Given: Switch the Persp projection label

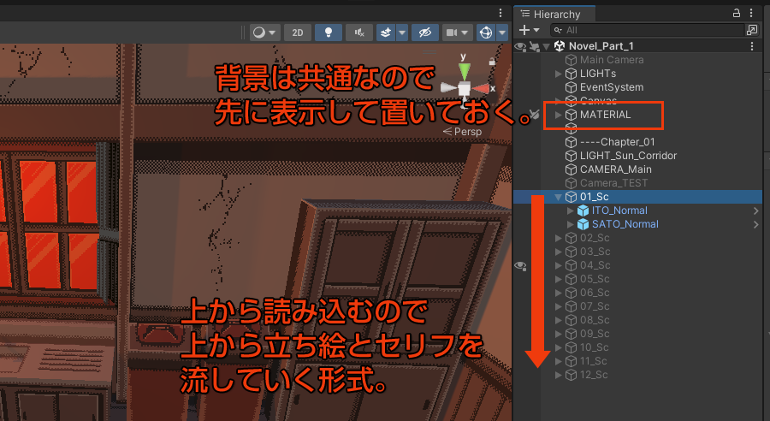Looking at the screenshot, I should [x=466, y=132].
